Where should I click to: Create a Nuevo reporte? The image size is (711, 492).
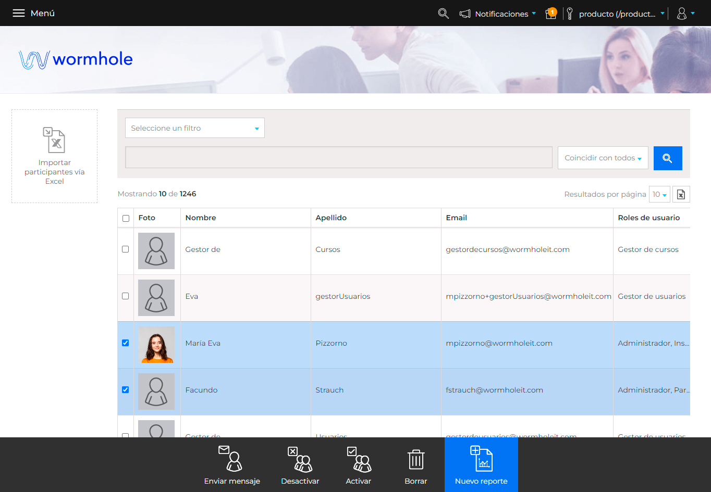click(481, 464)
